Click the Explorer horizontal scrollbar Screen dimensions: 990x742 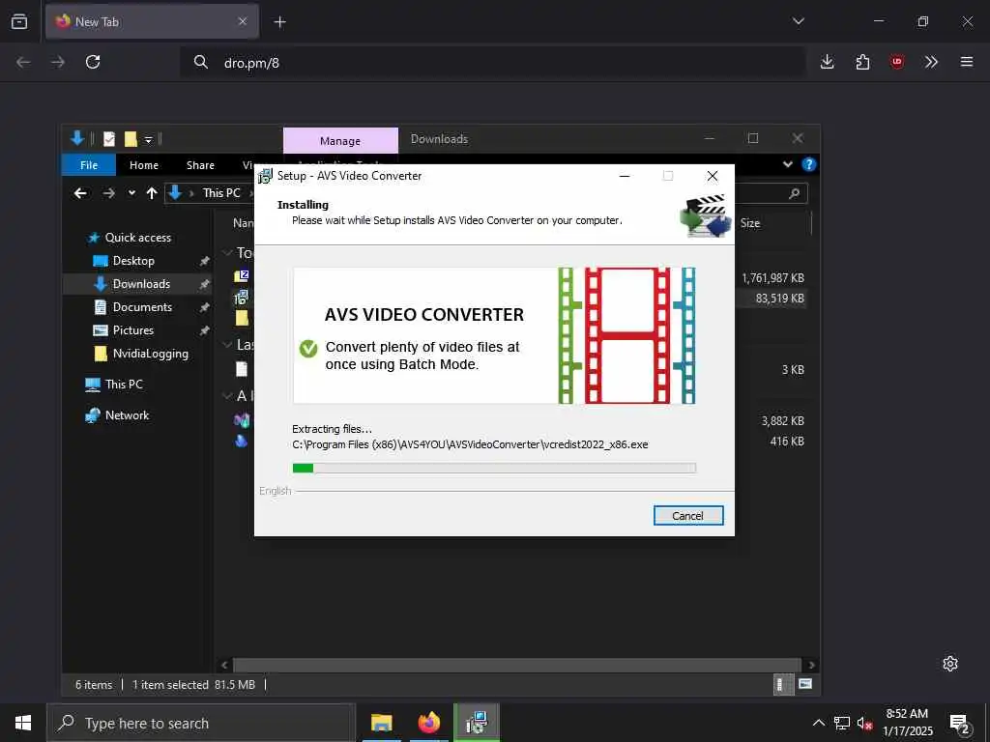click(516, 665)
